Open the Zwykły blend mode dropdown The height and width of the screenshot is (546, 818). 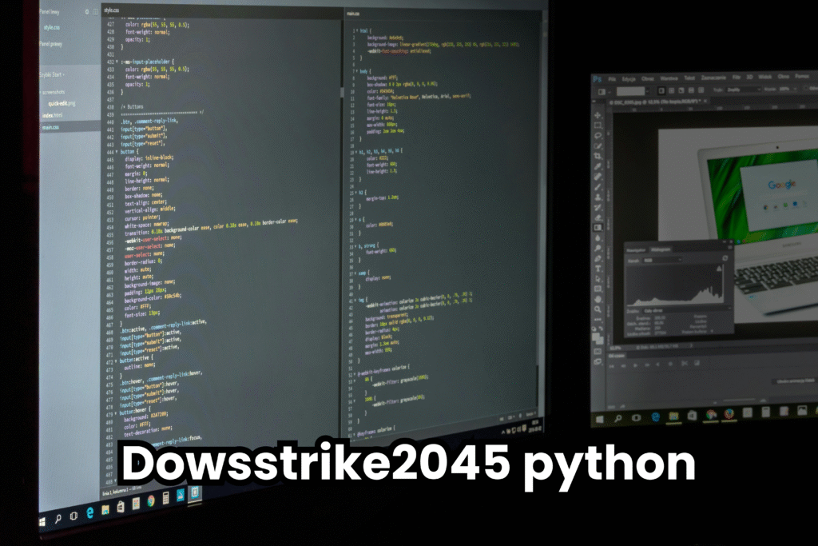point(737,90)
